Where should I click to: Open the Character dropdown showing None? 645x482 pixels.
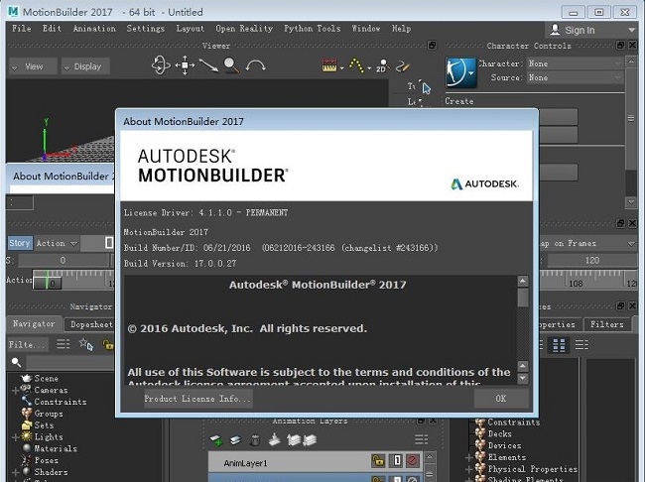tap(575, 63)
